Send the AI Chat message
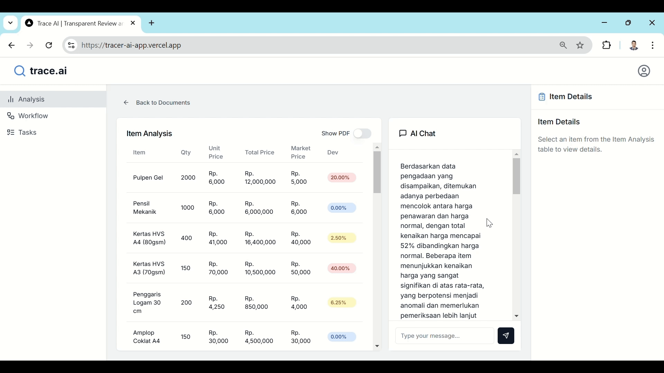The height and width of the screenshot is (373, 664). coord(506,336)
